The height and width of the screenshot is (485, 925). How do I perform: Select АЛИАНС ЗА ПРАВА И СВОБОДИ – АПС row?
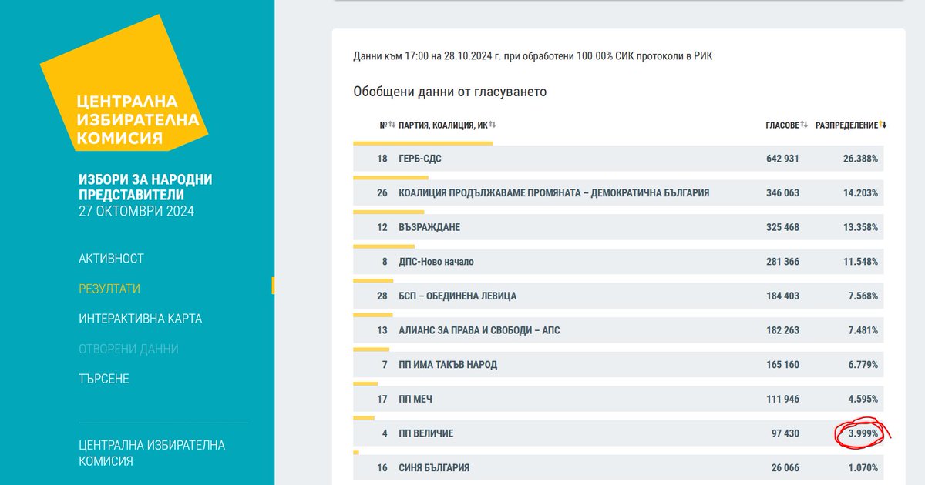click(x=618, y=330)
